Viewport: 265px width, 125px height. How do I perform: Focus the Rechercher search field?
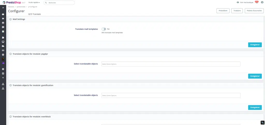tap(59, 3)
